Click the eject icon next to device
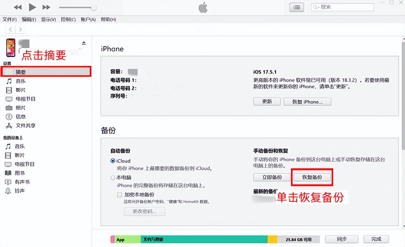Screen dimensions: 405x247 pyautogui.click(x=84, y=43)
